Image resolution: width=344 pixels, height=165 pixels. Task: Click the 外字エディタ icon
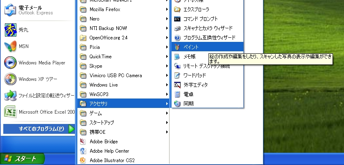[x=177, y=85]
